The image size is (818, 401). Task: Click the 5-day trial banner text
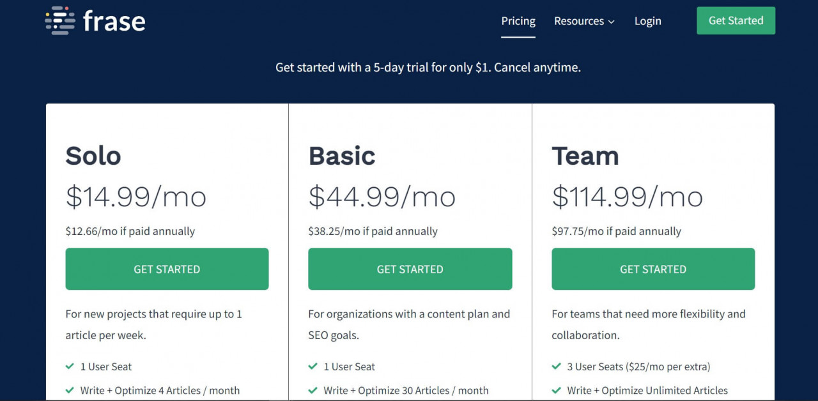pos(428,67)
